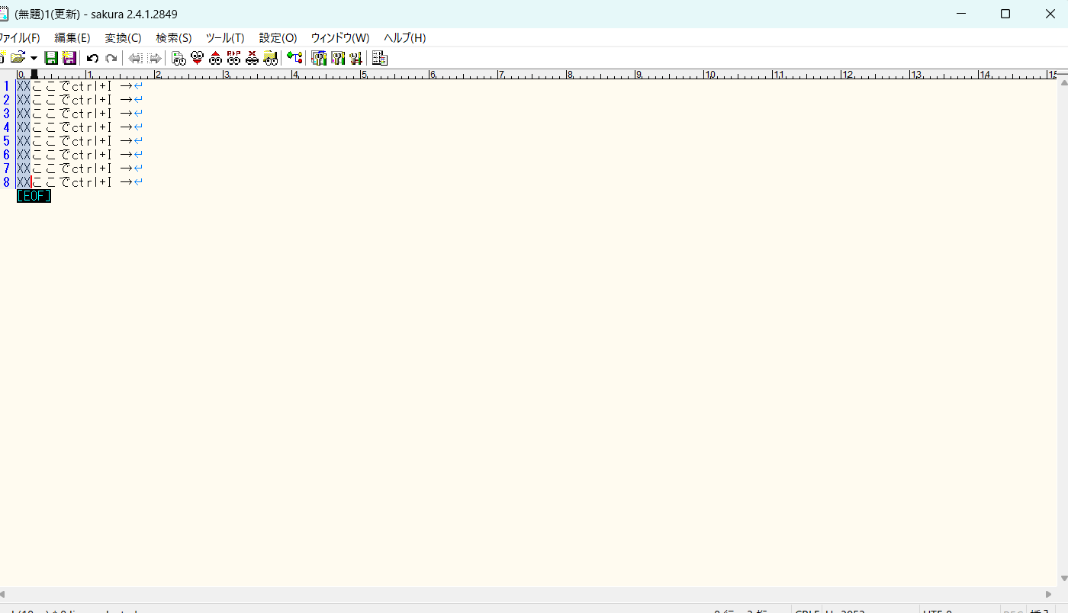Image resolution: width=1068 pixels, height=613 pixels.
Task: Maximize the sakura window
Action: pyautogui.click(x=1005, y=14)
